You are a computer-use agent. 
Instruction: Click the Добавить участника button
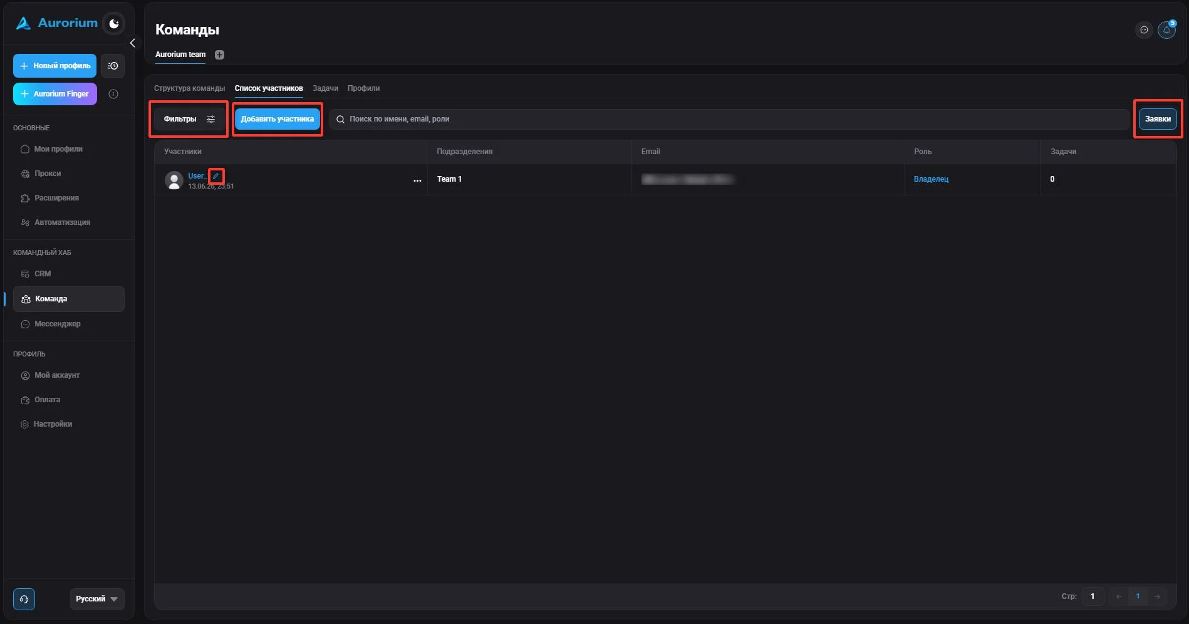pos(278,119)
